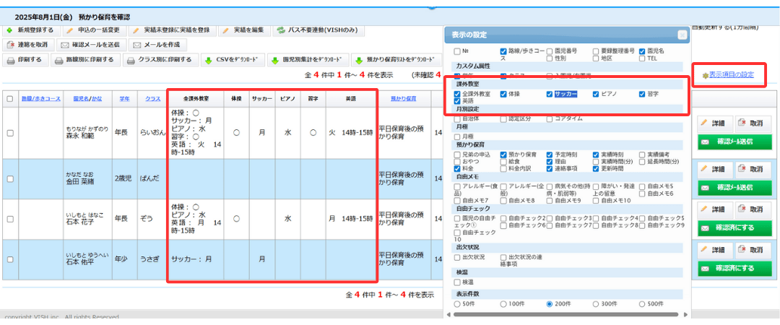Image resolution: width=780 pixels, height=325 pixels.
Task: Select the 100件 display count
Action: [x=503, y=303]
